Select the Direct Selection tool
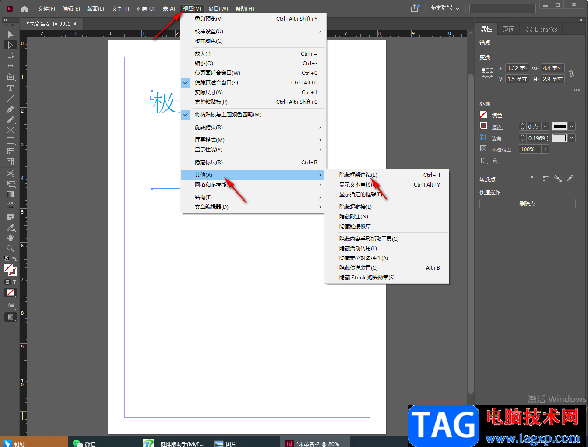 [11, 45]
